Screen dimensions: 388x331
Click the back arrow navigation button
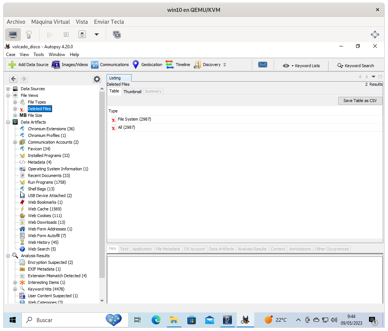point(13,79)
